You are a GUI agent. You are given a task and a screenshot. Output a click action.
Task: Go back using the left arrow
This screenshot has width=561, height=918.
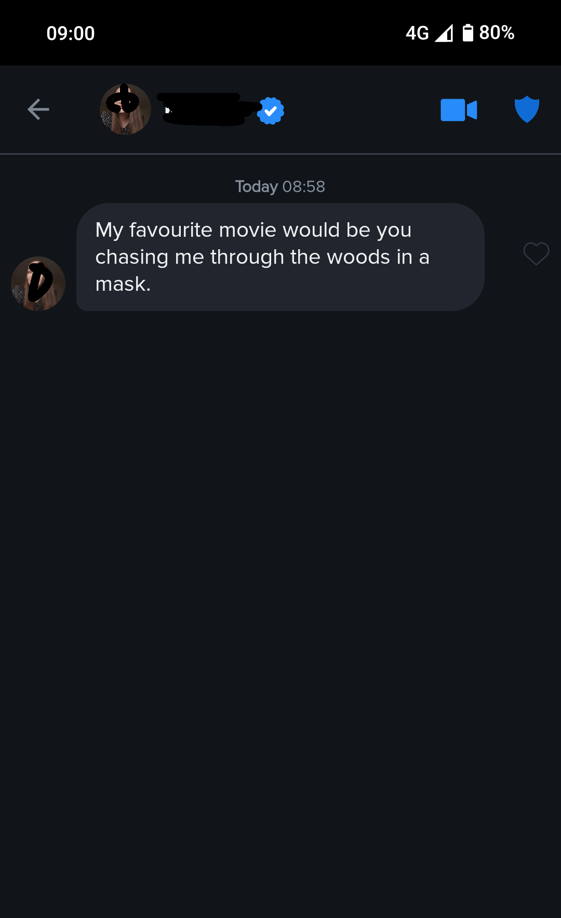pos(38,110)
